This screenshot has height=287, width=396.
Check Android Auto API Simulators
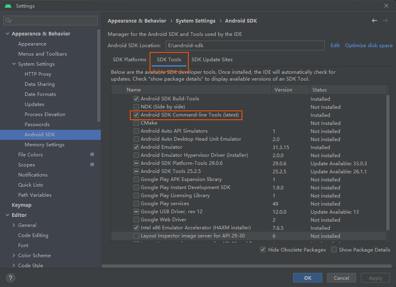(136, 131)
